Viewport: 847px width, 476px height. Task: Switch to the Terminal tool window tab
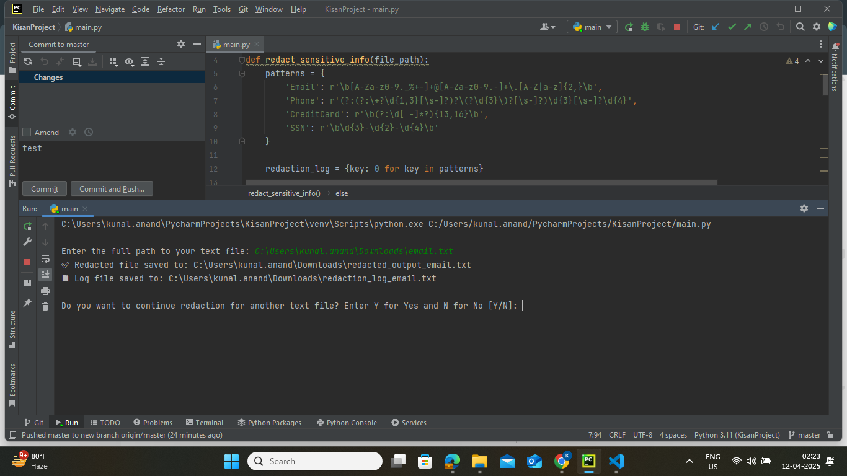[205, 423]
